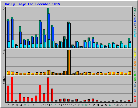Click green weekend day 12 label

click(x=53, y=105)
